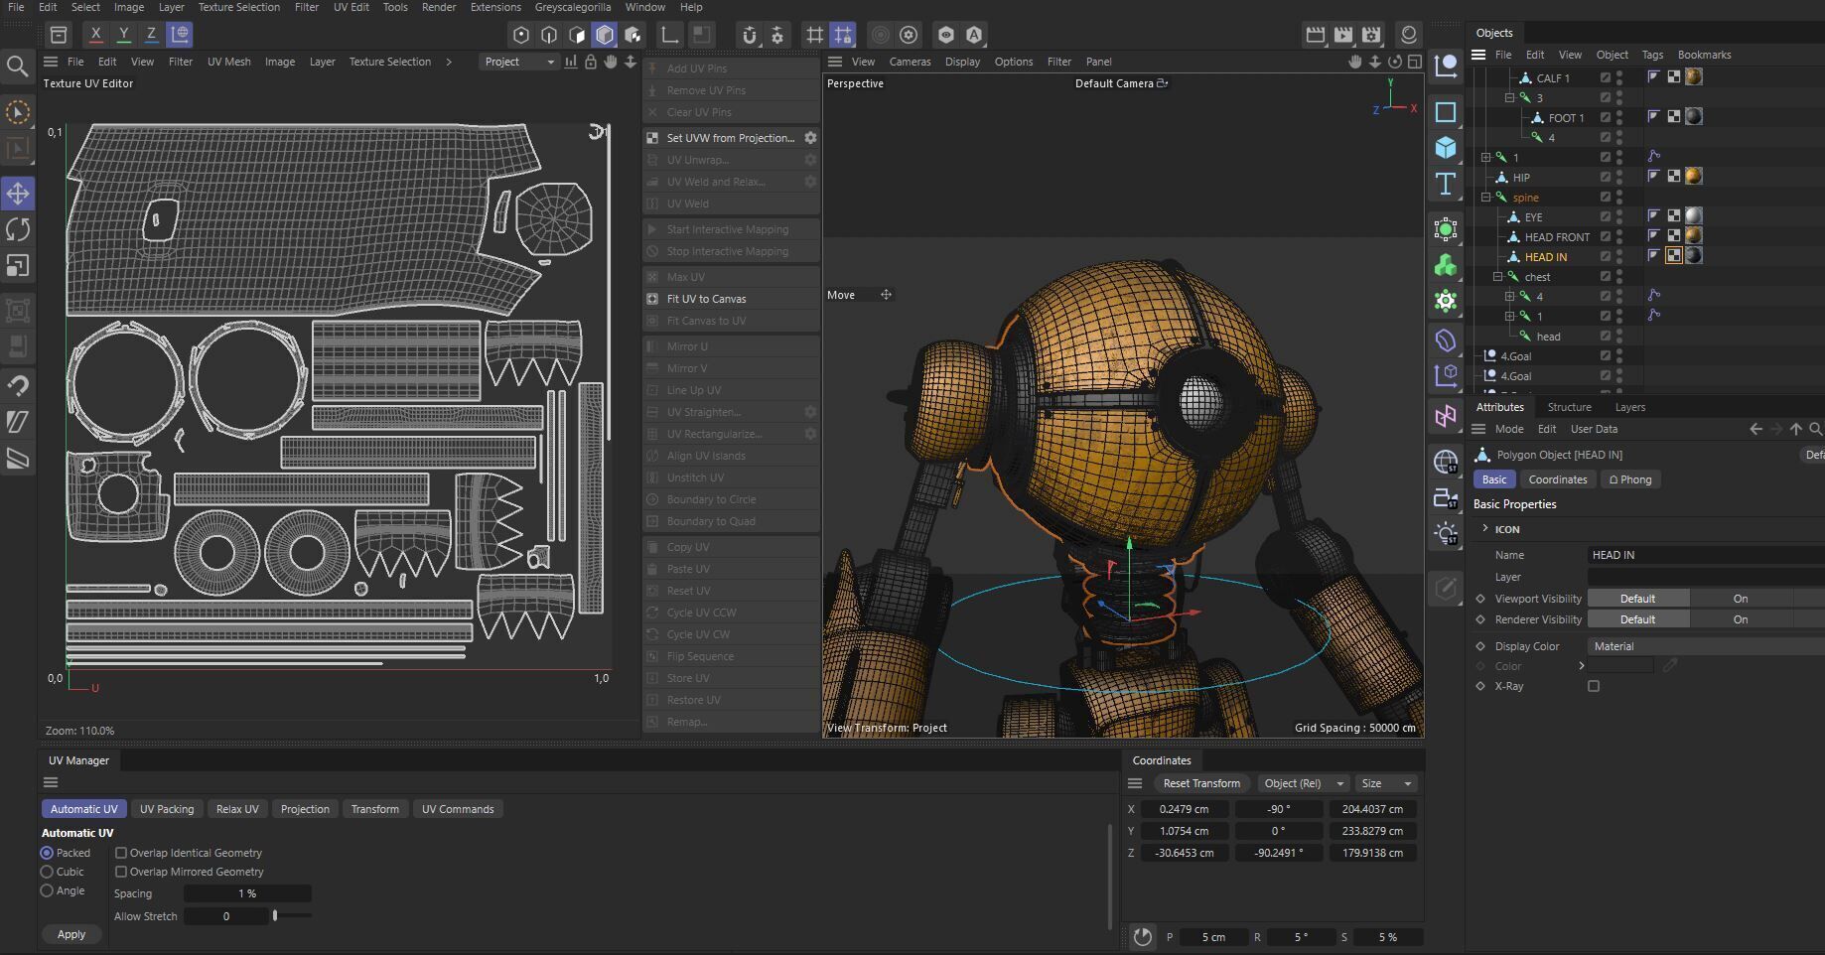Click the Name field containing HEAD IN
The image size is (1825, 955).
tap(1706, 555)
